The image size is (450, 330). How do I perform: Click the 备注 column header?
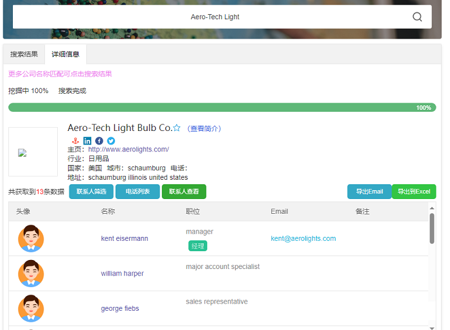[x=363, y=212]
